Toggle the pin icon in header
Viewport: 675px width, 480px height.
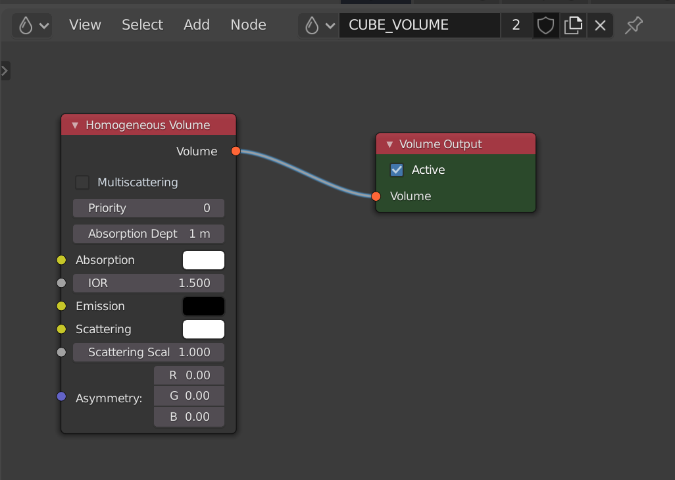[x=634, y=26]
